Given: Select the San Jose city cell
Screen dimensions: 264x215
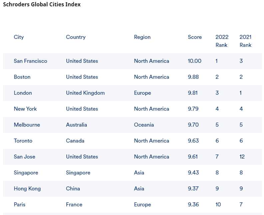Looking at the screenshot, I should (x=24, y=157).
